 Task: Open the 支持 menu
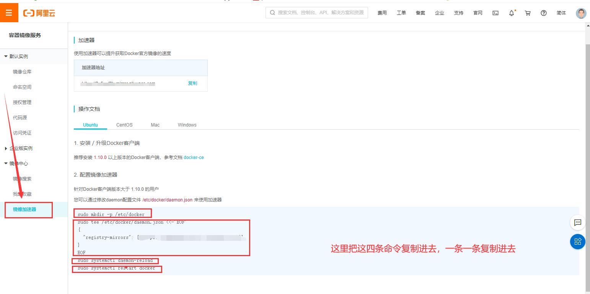[x=459, y=13]
